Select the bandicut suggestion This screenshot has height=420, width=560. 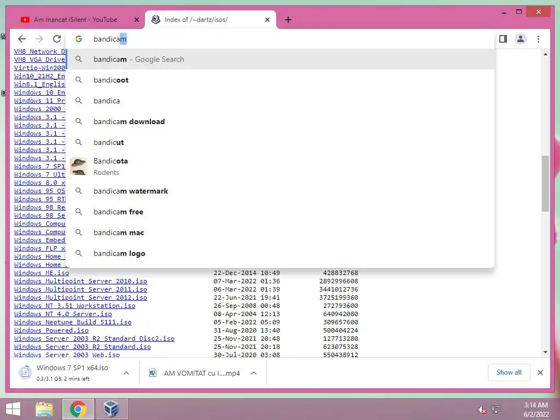pyautogui.click(x=281, y=142)
